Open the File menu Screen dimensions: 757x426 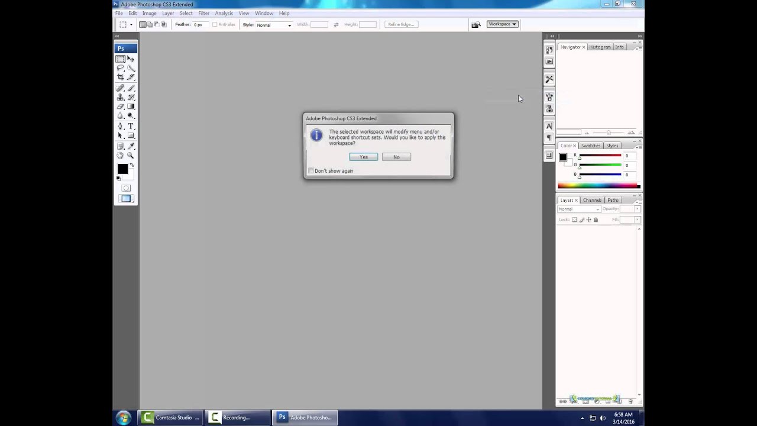coord(119,13)
